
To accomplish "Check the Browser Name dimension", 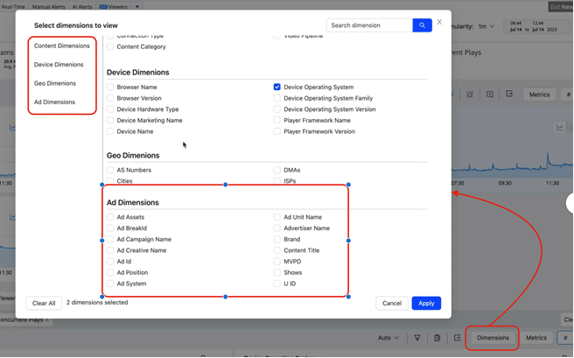I will [x=110, y=88].
